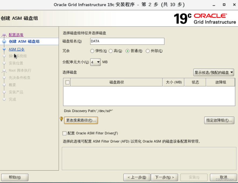The width and height of the screenshot is (238, 183).
Task: Jump to the ASM 口令 step
Action: (17, 49)
